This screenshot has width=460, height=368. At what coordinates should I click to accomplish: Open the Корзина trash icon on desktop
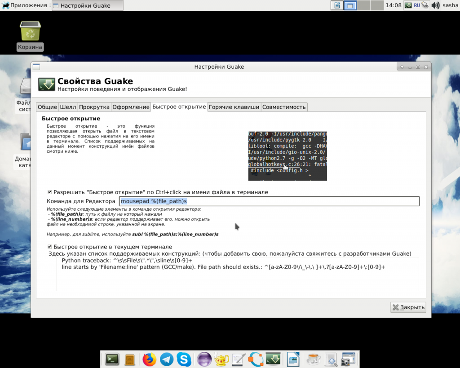pyautogui.click(x=30, y=33)
